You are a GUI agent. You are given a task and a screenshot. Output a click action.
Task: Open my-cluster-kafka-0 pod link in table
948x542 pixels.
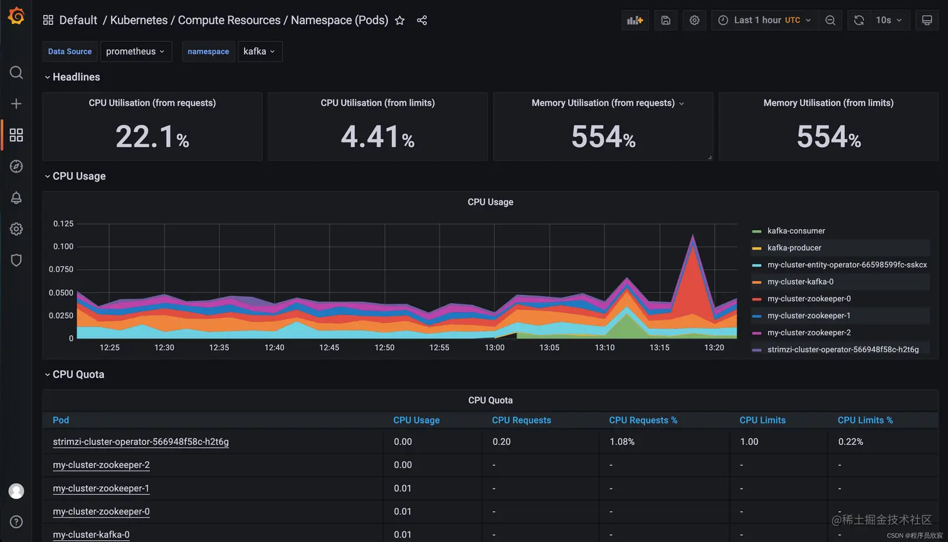(x=91, y=534)
